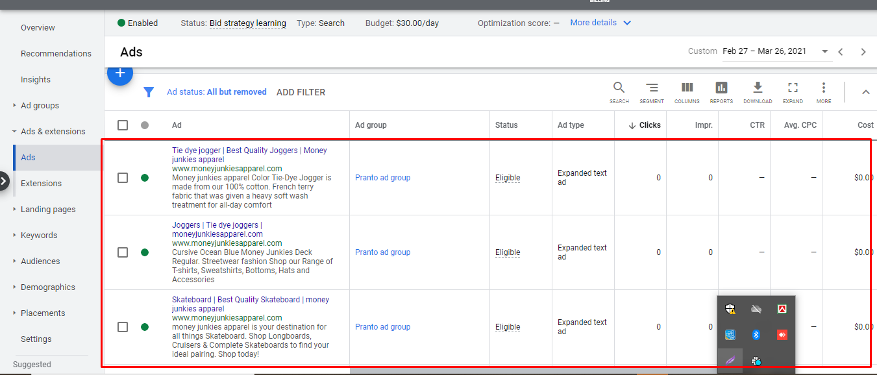Screen dimensions: 877x375
Task: Click the Segment icon
Action: coord(652,88)
